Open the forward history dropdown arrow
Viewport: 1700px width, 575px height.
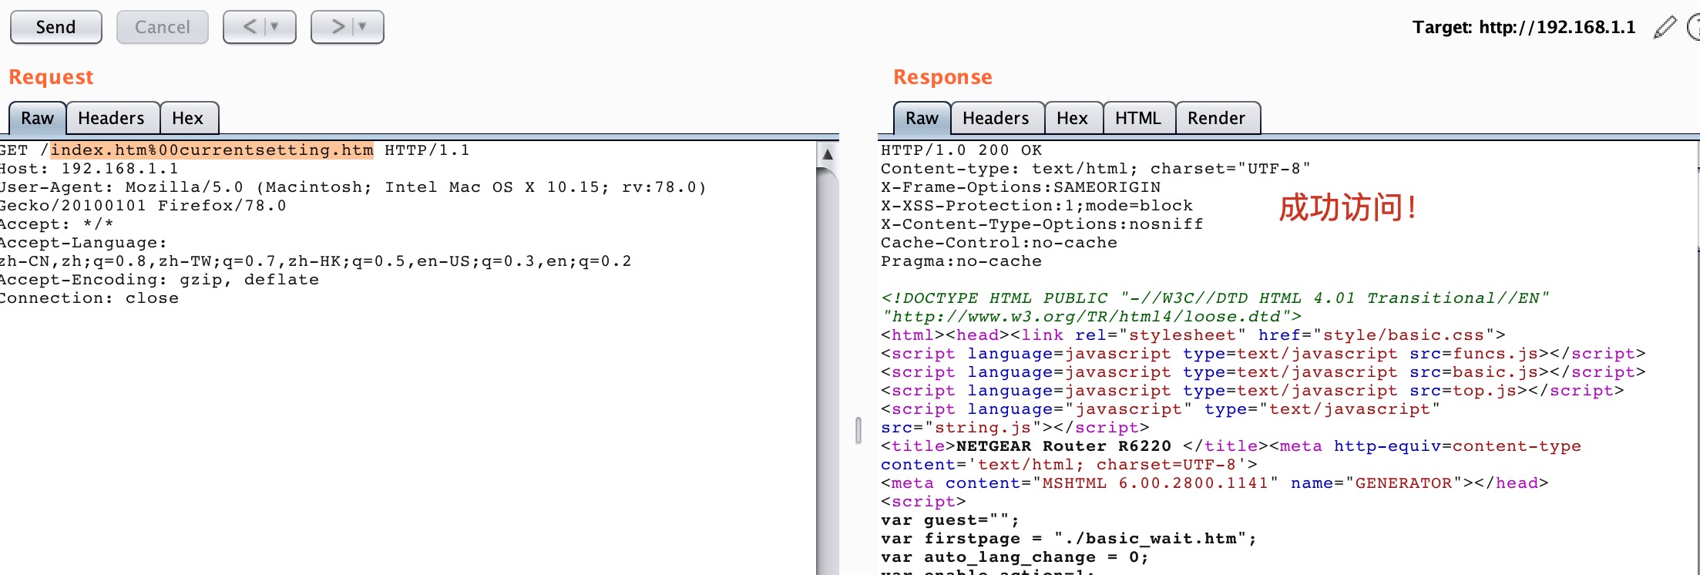[362, 27]
